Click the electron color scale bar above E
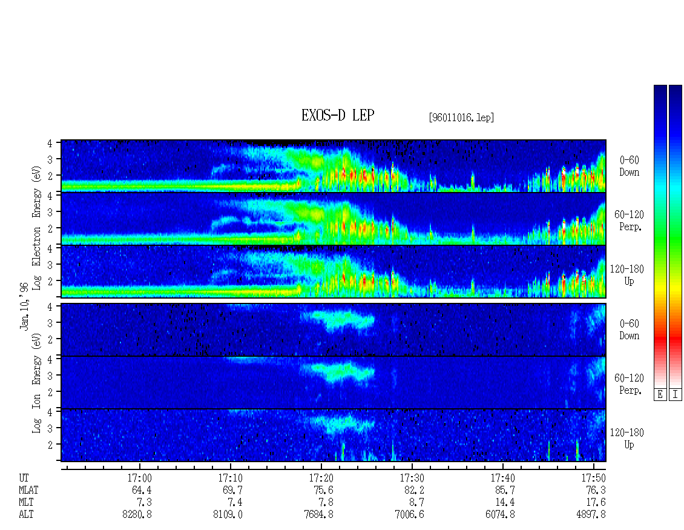This screenshot has height=530, width=684. (x=660, y=236)
